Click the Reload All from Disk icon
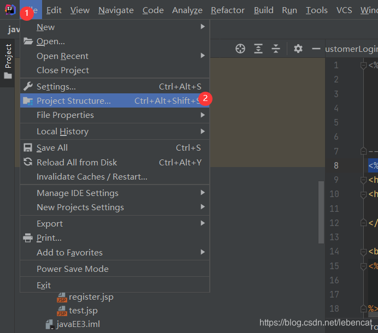378x333 pixels. point(28,162)
